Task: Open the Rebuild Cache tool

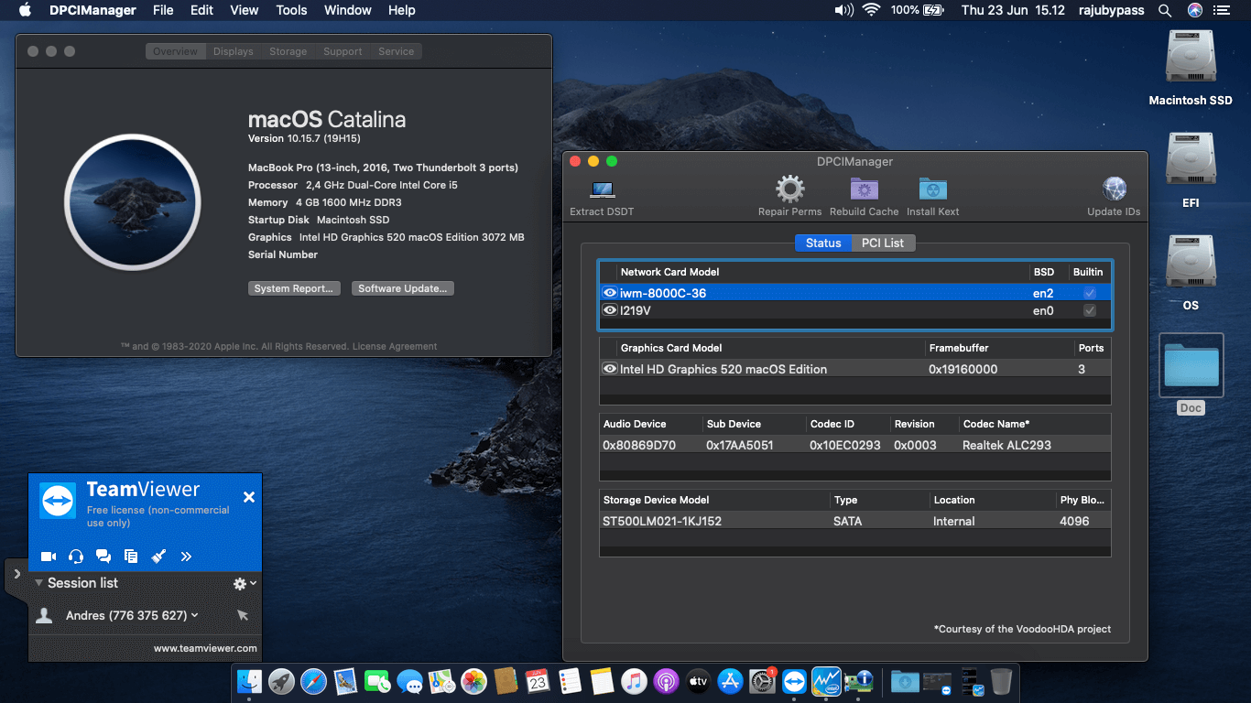Action: [x=864, y=189]
